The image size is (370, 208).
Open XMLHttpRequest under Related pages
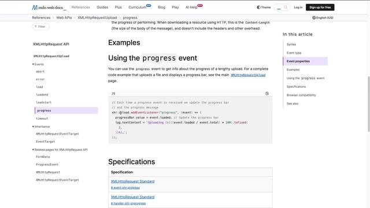pyautogui.click(x=48, y=172)
